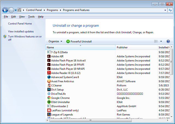Click the scroll left arrow of list
The image size is (175, 124).
coord(47,120)
